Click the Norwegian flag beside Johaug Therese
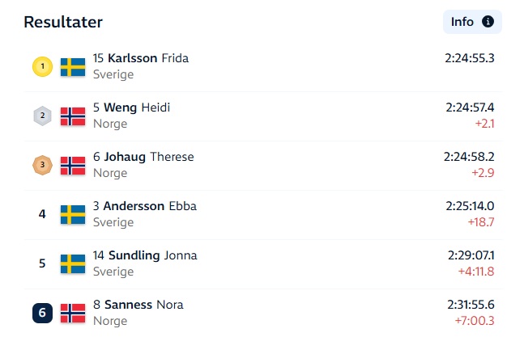 click(73, 166)
